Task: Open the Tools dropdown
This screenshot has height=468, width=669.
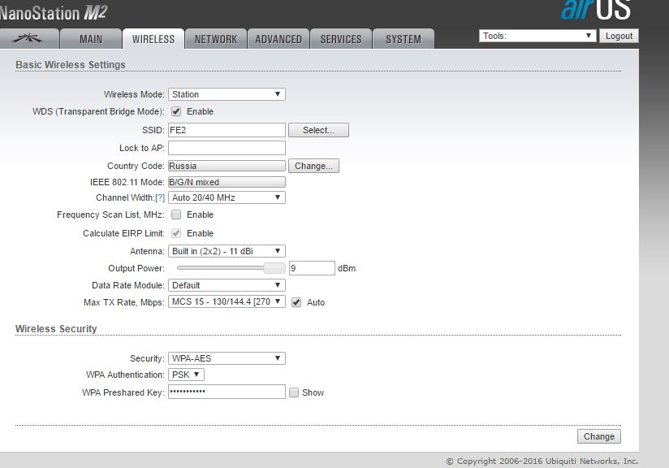Action: 537,36
